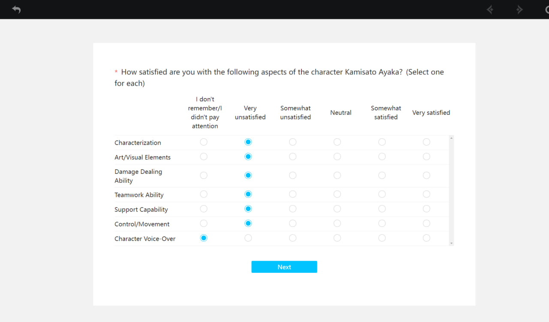Screen dimensions: 549x322
Task: Choose Neutral for Teamwork Ability
Action: [337, 194]
